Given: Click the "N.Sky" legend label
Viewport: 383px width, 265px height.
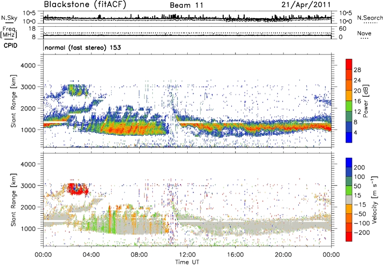Looking at the screenshot, I should click(x=9, y=18).
